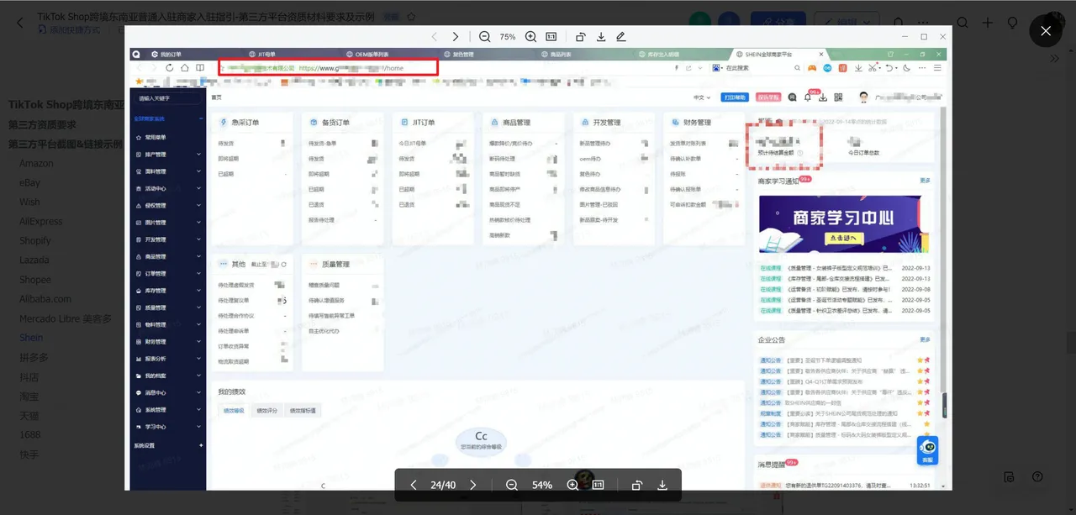The width and height of the screenshot is (1076, 515).
Task: Click the 1:1 actual-size icon in viewer toolbar
Action: click(x=551, y=37)
